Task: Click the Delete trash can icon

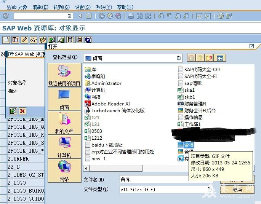Action: tap(70, 40)
